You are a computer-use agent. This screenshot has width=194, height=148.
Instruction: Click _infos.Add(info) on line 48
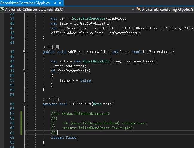[68, 66]
